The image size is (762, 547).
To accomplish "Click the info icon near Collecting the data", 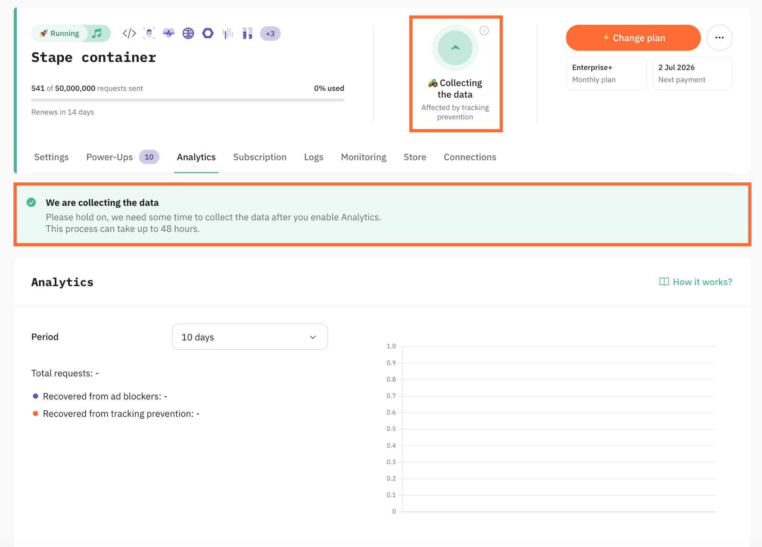I will (x=484, y=30).
